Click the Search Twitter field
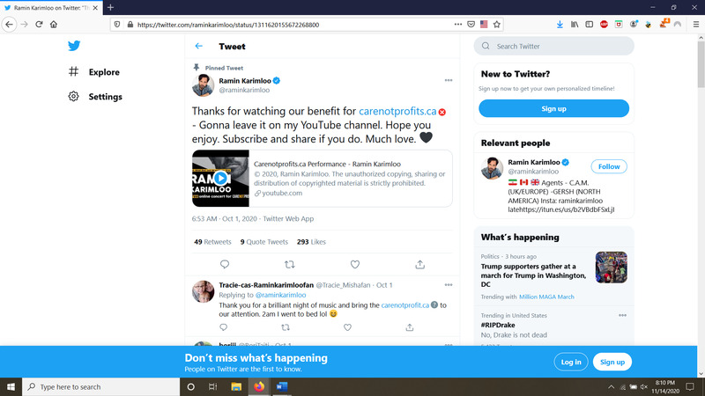 coord(555,46)
